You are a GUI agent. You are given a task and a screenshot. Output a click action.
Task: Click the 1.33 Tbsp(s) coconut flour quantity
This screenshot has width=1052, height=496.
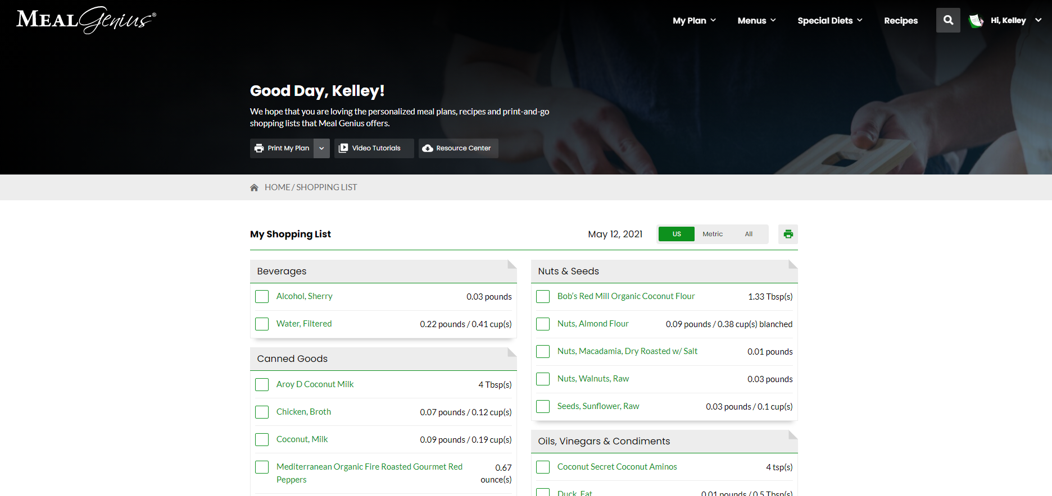[770, 297]
